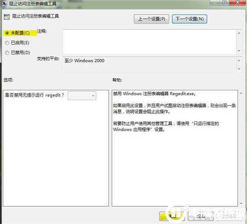Image resolution: width=247 pixels, height=224 pixels.
Task: Close the dialog with the X button
Action: click(x=238, y=2)
